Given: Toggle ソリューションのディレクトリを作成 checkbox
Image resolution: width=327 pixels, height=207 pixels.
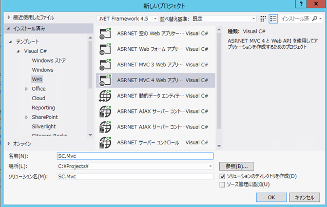Looking at the screenshot, I should (222, 176).
